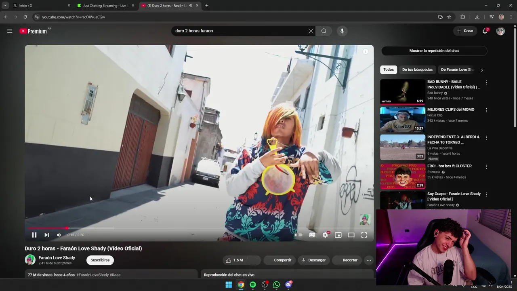Open options for FRO! - hot box video
Screen dimensions: 517x291
486,167
